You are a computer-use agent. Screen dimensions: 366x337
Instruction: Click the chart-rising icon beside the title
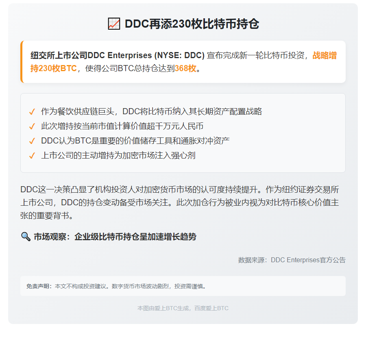tap(114, 24)
